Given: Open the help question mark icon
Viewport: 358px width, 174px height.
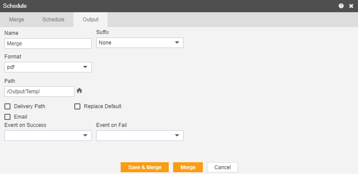Looking at the screenshot, I should [x=341, y=6].
